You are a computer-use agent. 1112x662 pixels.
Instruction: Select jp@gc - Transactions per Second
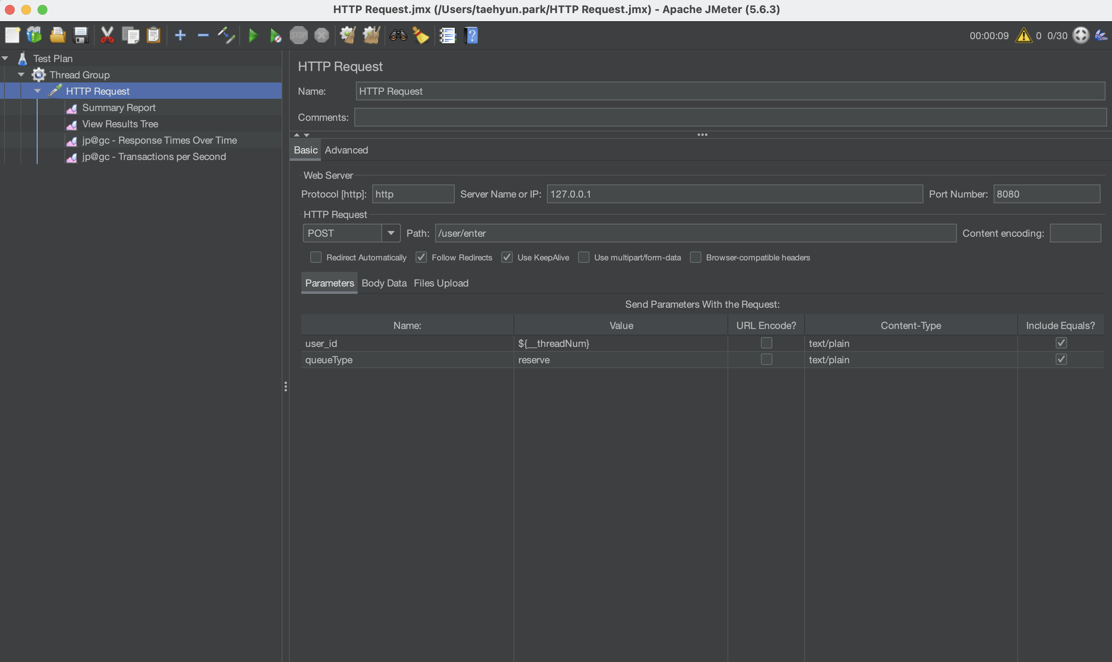pyautogui.click(x=154, y=157)
